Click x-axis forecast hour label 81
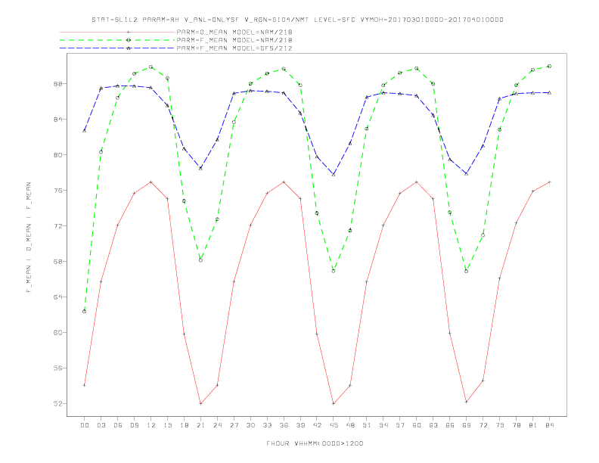599x463 pixels. [533, 425]
